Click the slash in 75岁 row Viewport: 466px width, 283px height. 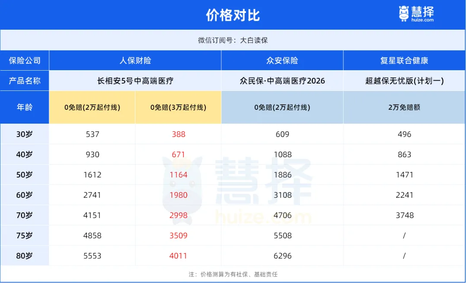tap(404, 236)
